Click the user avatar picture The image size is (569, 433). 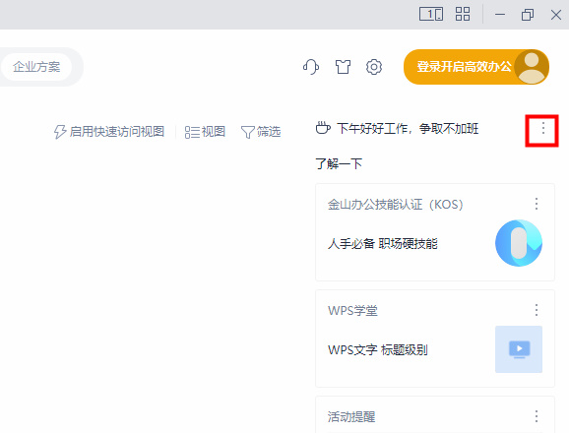[x=532, y=67]
